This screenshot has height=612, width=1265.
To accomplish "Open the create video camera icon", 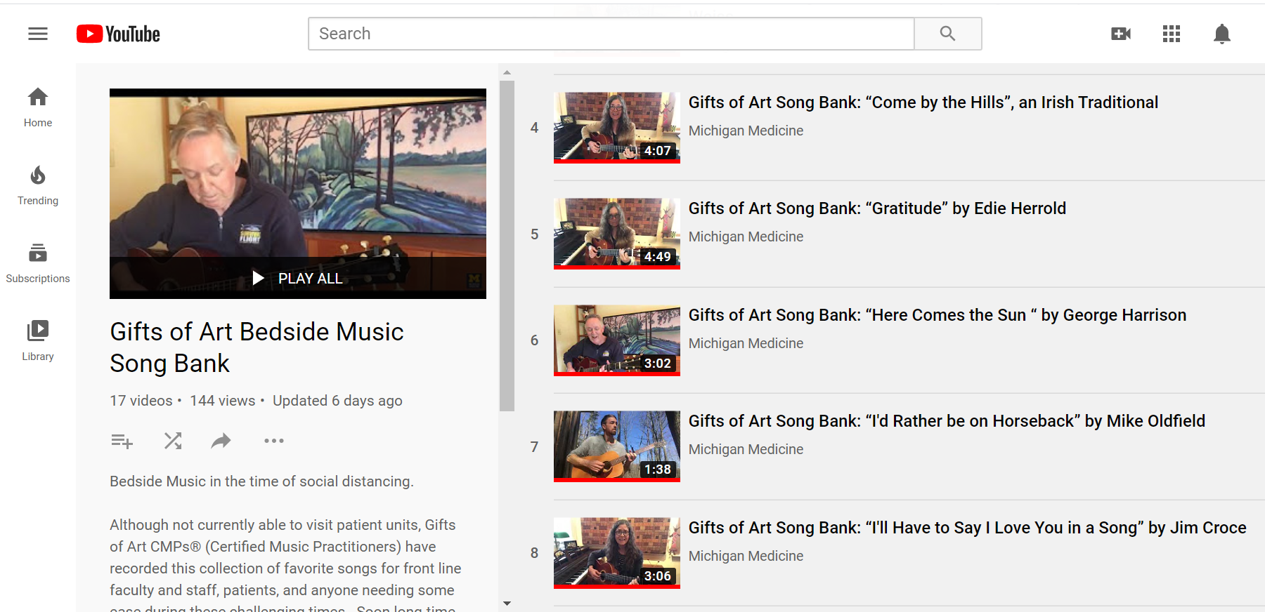I will point(1121,34).
